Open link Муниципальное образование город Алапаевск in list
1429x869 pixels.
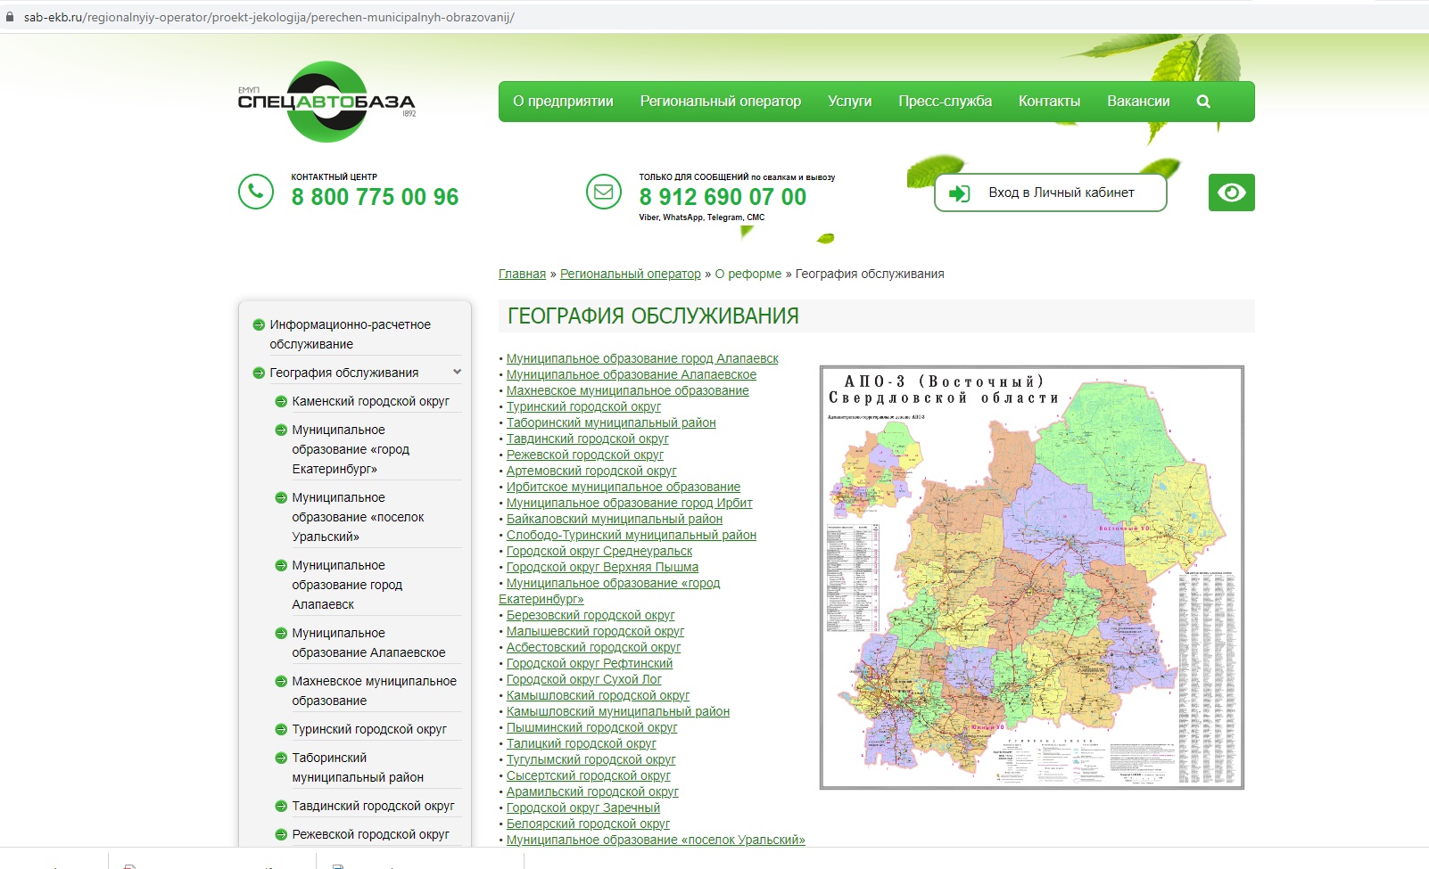[642, 358]
